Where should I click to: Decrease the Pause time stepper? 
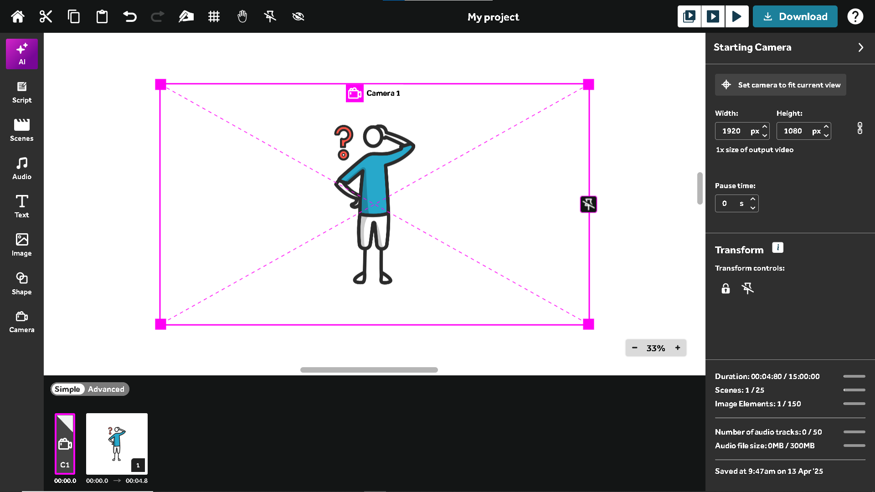753,208
